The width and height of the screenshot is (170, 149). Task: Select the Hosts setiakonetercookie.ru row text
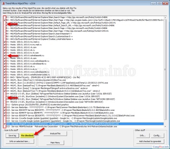point(28,75)
